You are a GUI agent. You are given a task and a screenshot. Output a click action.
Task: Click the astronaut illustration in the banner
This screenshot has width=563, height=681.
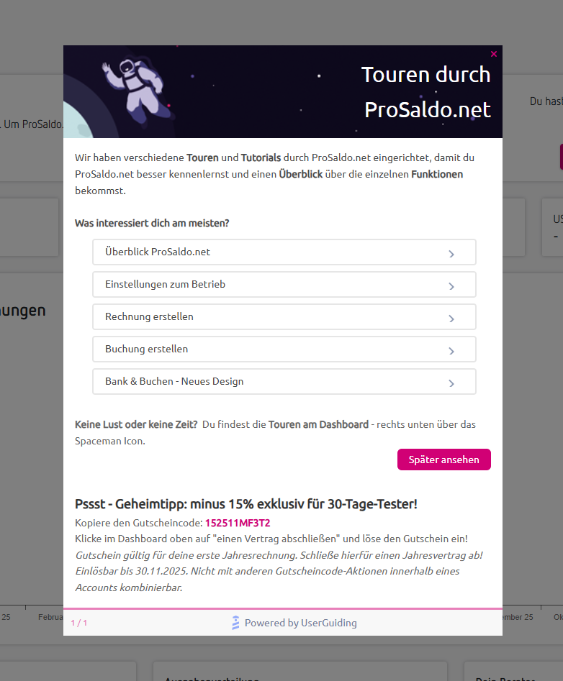(x=136, y=90)
